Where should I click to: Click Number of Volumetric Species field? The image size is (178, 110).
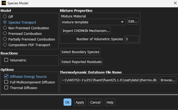pyautogui.click(x=131, y=39)
